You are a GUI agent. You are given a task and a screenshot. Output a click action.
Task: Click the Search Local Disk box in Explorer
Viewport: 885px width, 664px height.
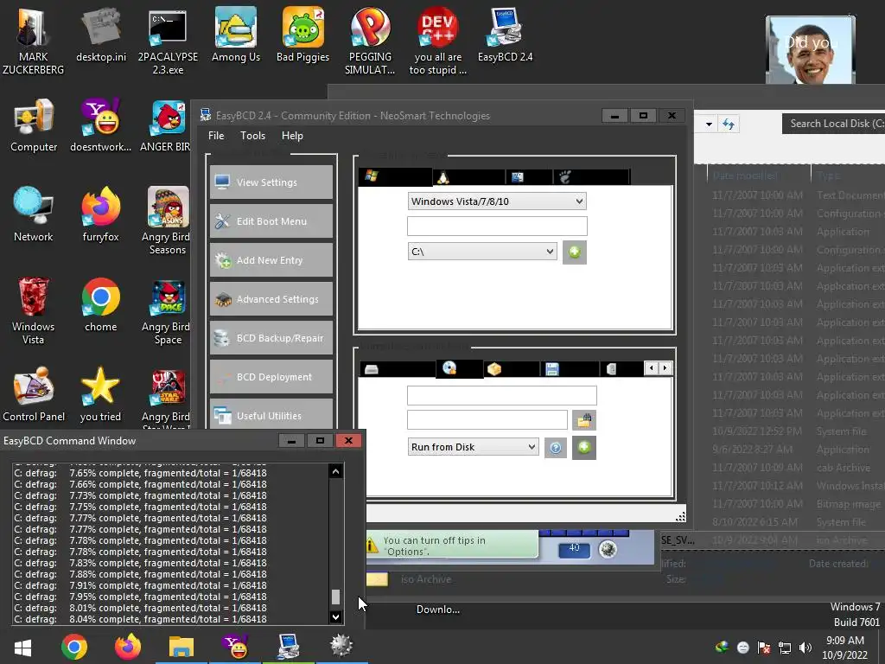click(x=834, y=124)
